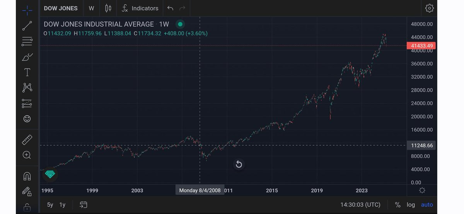The height and width of the screenshot is (214, 464).
Task: Click the 2015 time axis label
Action: 272,190
